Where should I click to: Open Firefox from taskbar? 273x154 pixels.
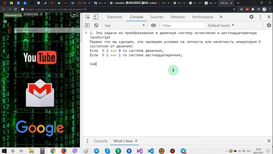click(64, 151)
